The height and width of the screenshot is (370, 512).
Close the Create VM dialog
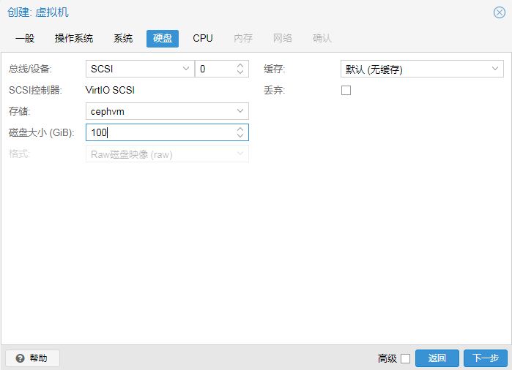tap(499, 12)
